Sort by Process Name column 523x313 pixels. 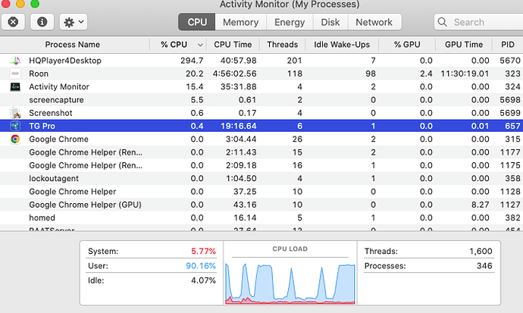[72, 45]
